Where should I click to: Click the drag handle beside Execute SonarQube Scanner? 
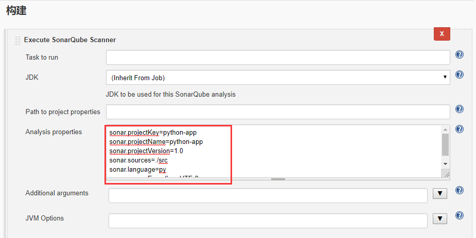coord(17,40)
